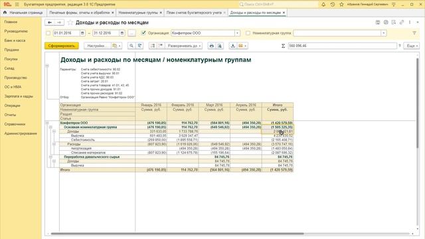Print the report
425x239 pixels.
[x=211, y=46]
